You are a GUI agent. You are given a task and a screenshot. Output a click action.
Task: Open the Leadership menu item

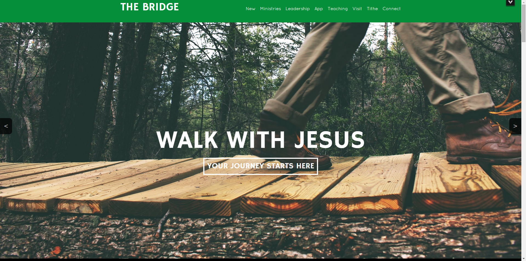pyautogui.click(x=298, y=9)
